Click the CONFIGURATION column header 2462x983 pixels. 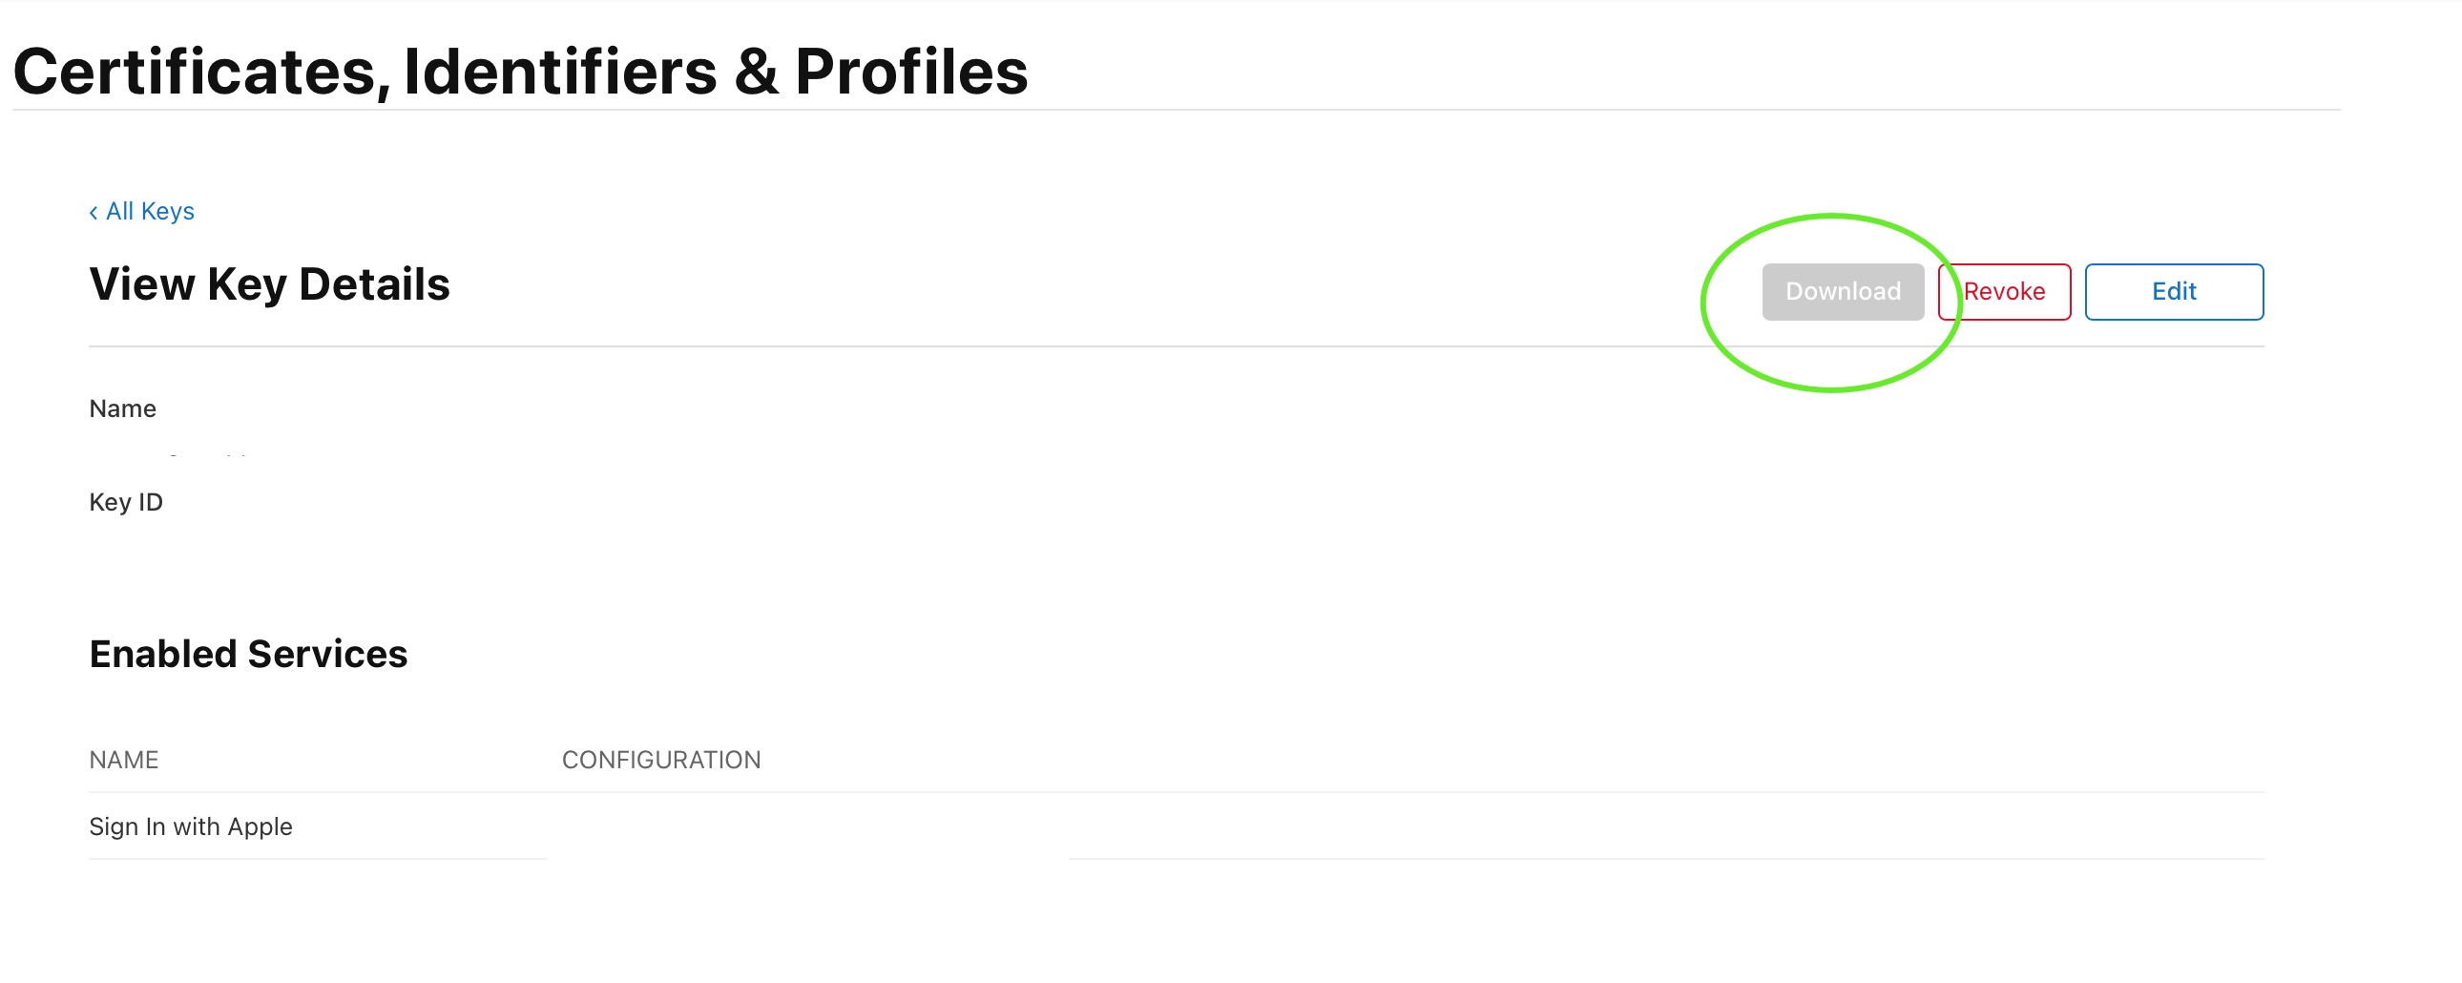(x=661, y=761)
